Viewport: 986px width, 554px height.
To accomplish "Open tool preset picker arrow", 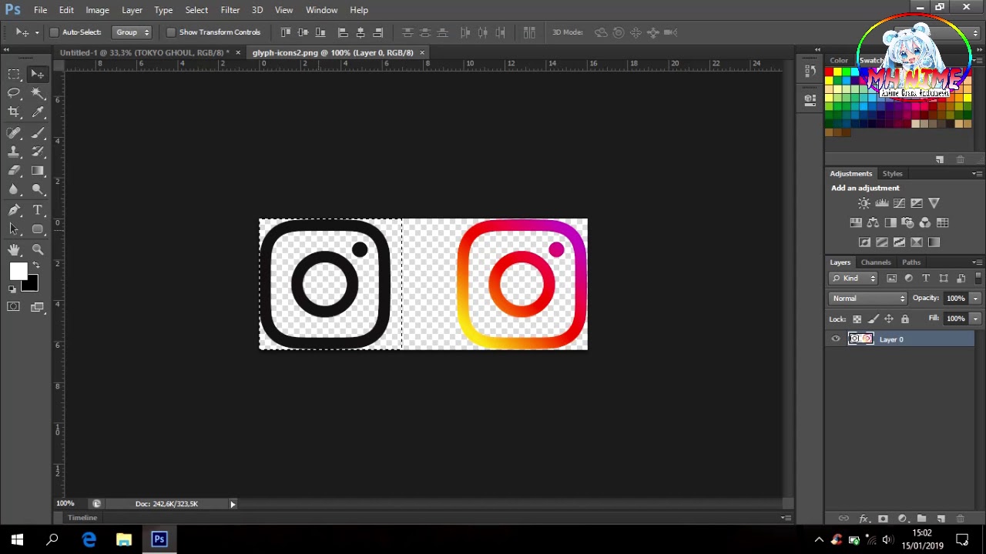I will 36,32.
